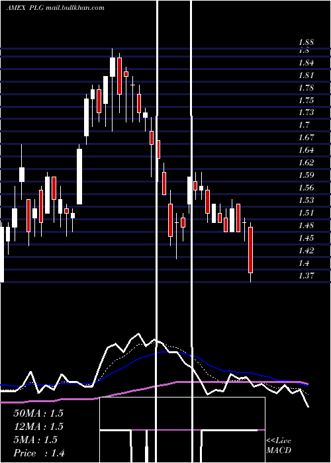This screenshot has width=331, height=463.
Task: Click the 1.51 price axis label
Action: tap(306, 213)
